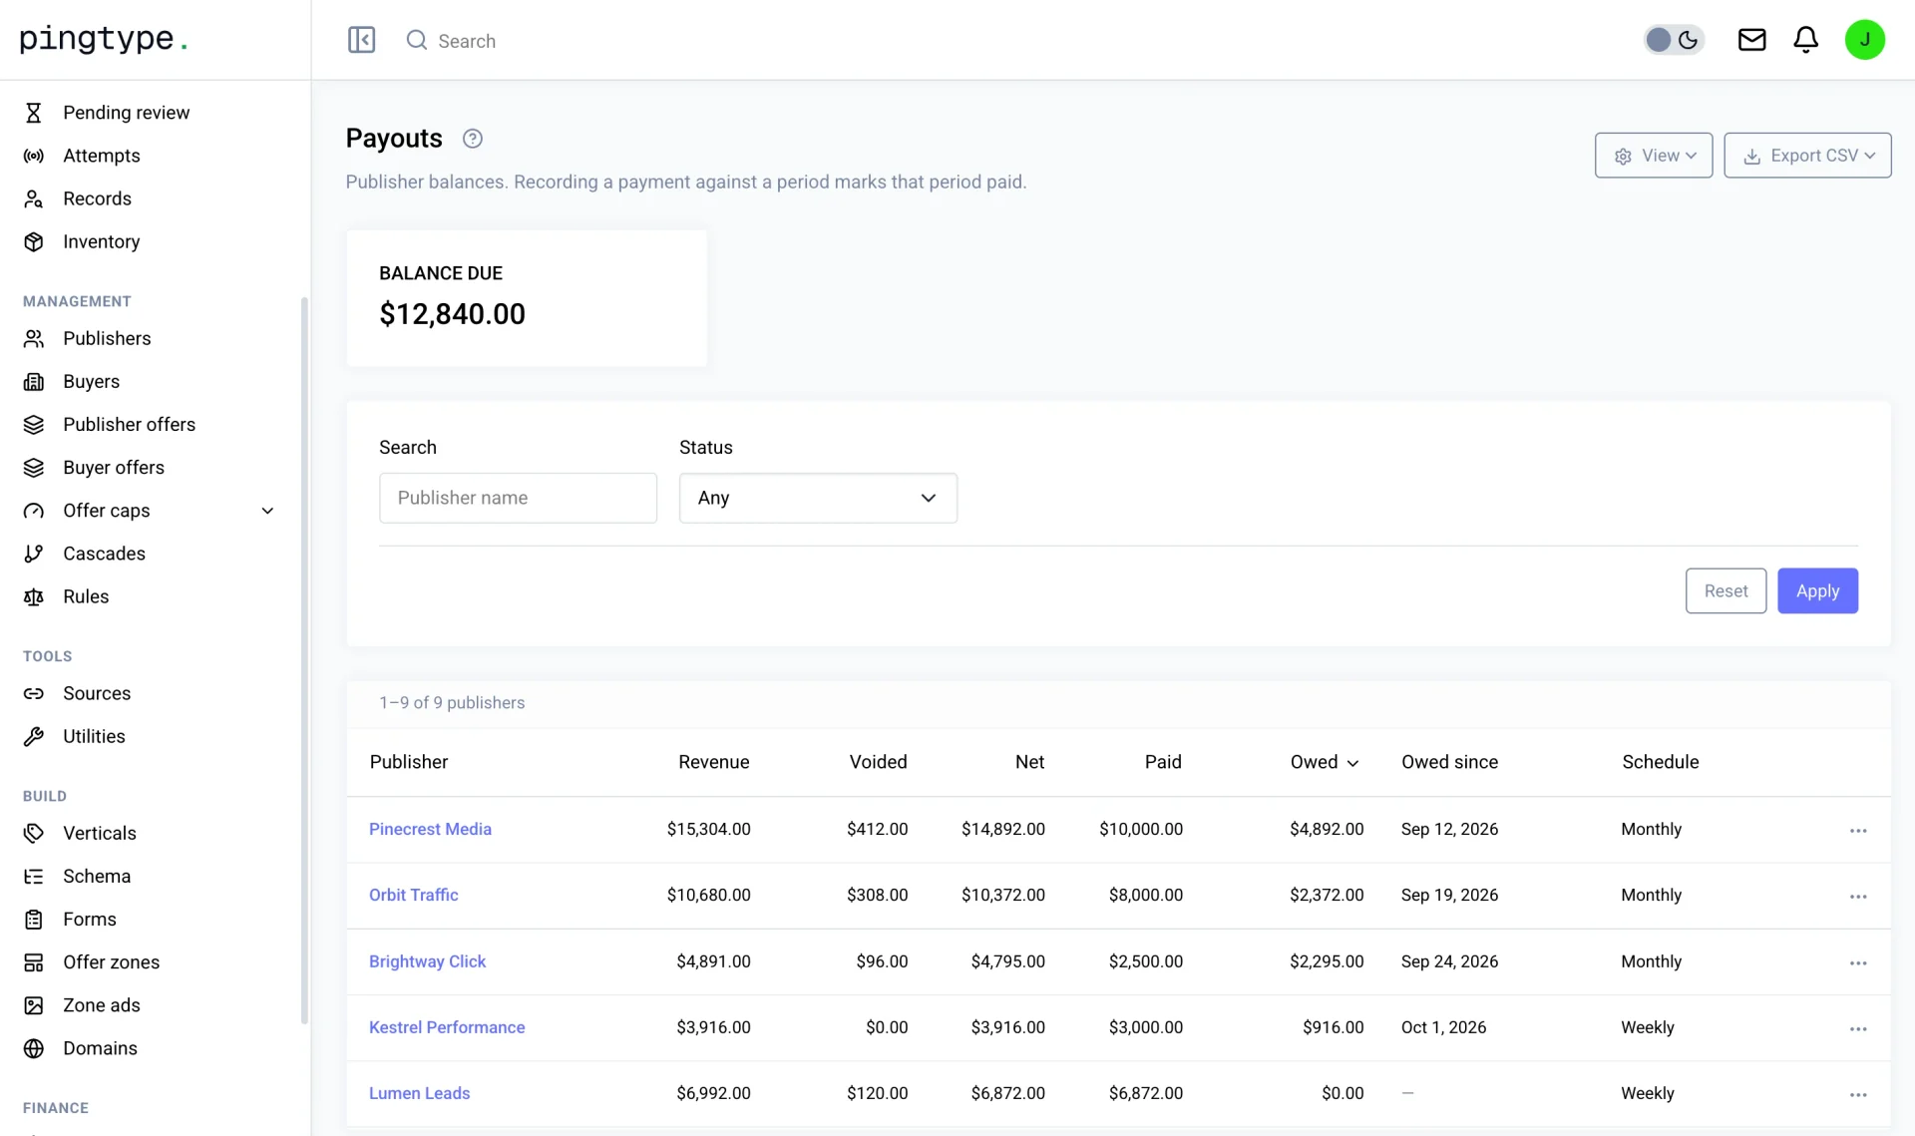
Task: Open row actions for Kestrel Performance
Action: 1857,1028
